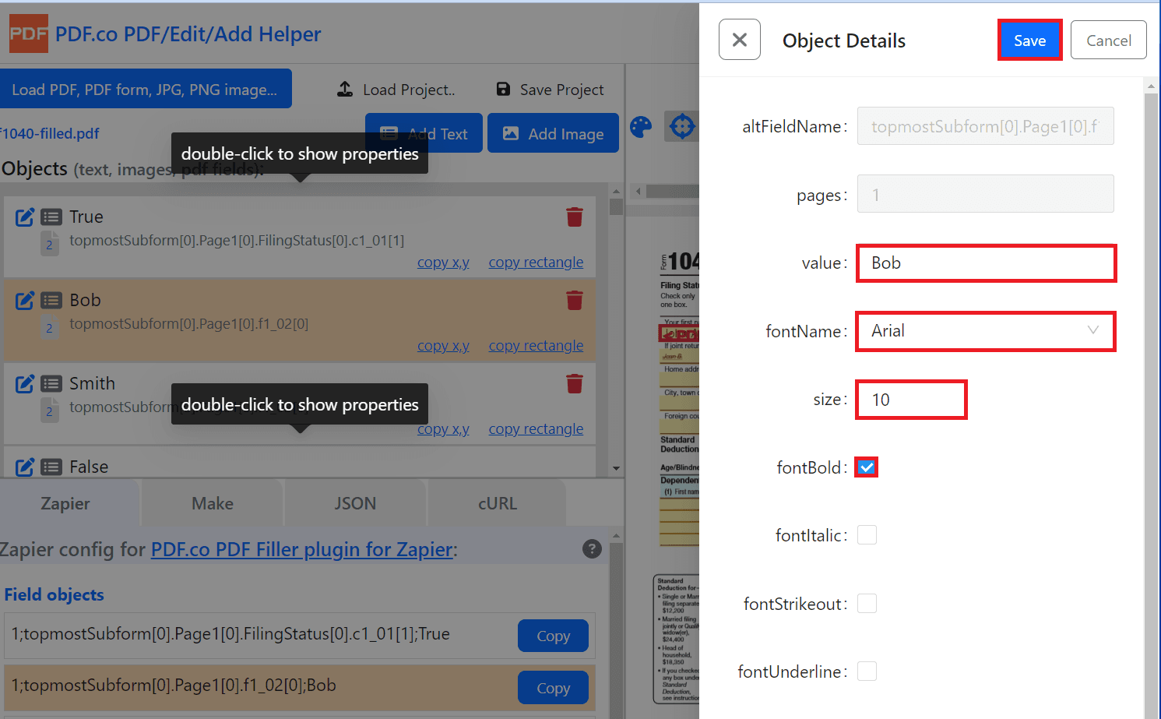Image resolution: width=1161 pixels, height=719 pixels.
Task: Click the size input field
Action: click(911, 400)
